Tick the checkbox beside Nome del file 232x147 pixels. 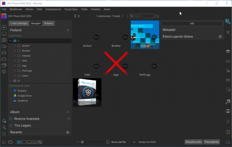pos(108,142)
